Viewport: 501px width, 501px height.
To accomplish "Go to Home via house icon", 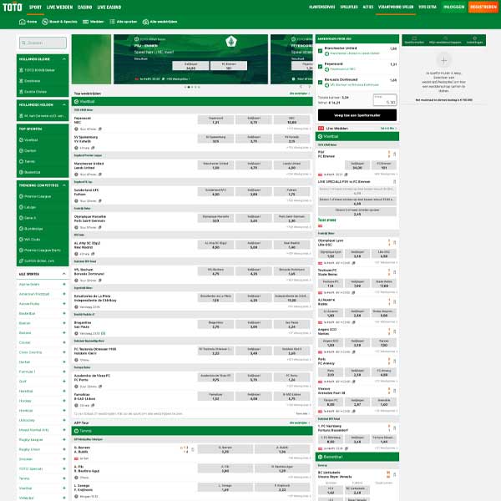I will coord(22,22).
